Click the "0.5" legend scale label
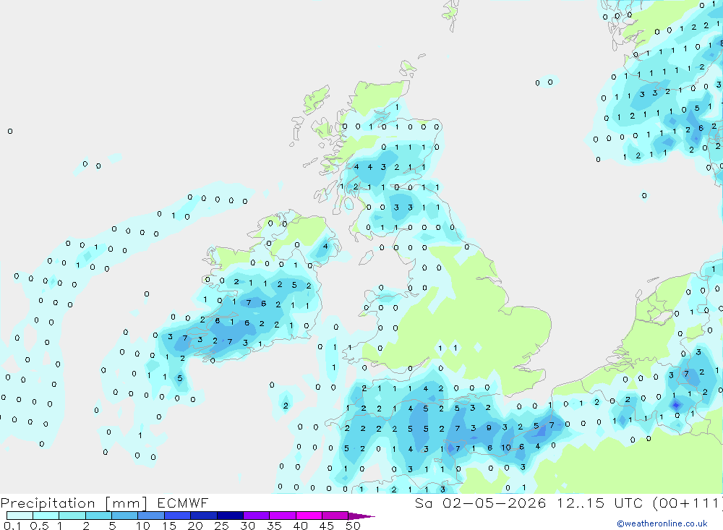This screenshot has width=723, height=530. (39, 526)
